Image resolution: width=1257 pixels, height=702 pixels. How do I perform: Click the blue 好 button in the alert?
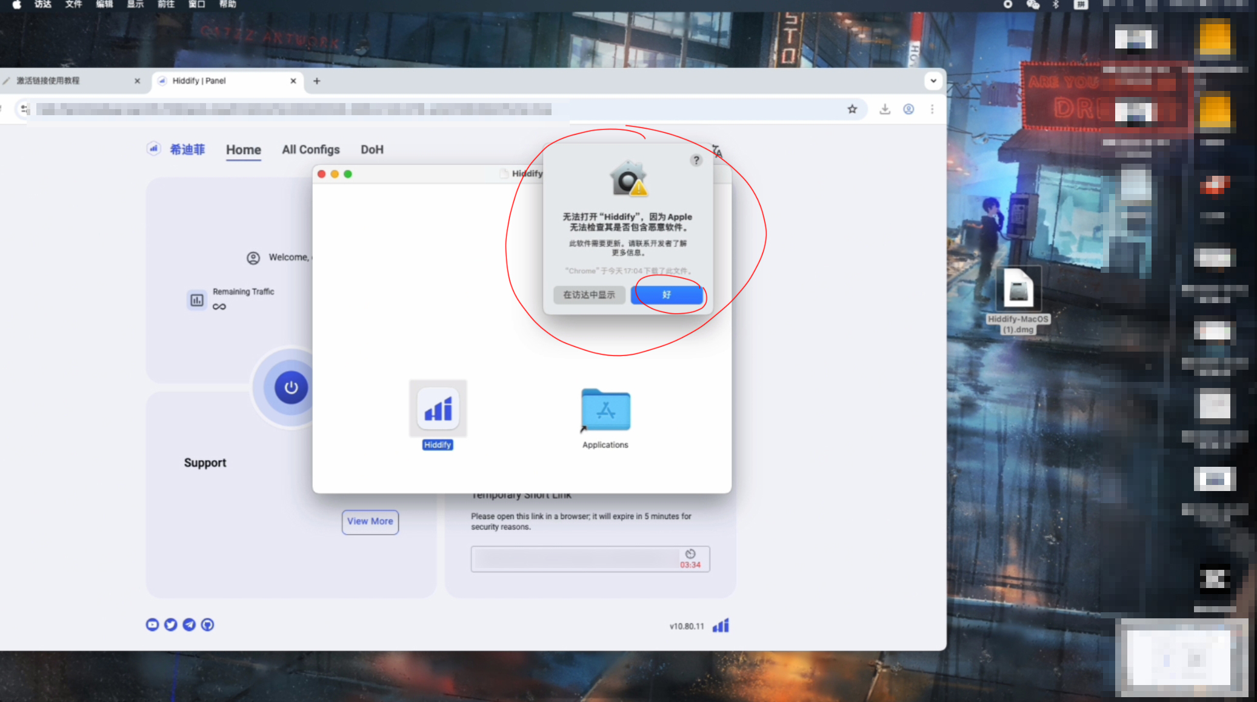[x=667, y=295]
